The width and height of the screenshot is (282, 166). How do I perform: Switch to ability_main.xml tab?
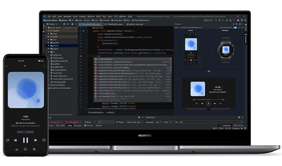(136, 24)
